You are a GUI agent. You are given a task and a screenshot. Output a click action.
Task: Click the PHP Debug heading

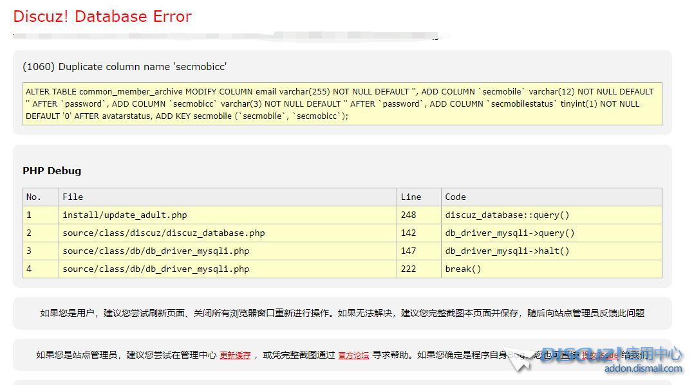click(x=52, y=171)
